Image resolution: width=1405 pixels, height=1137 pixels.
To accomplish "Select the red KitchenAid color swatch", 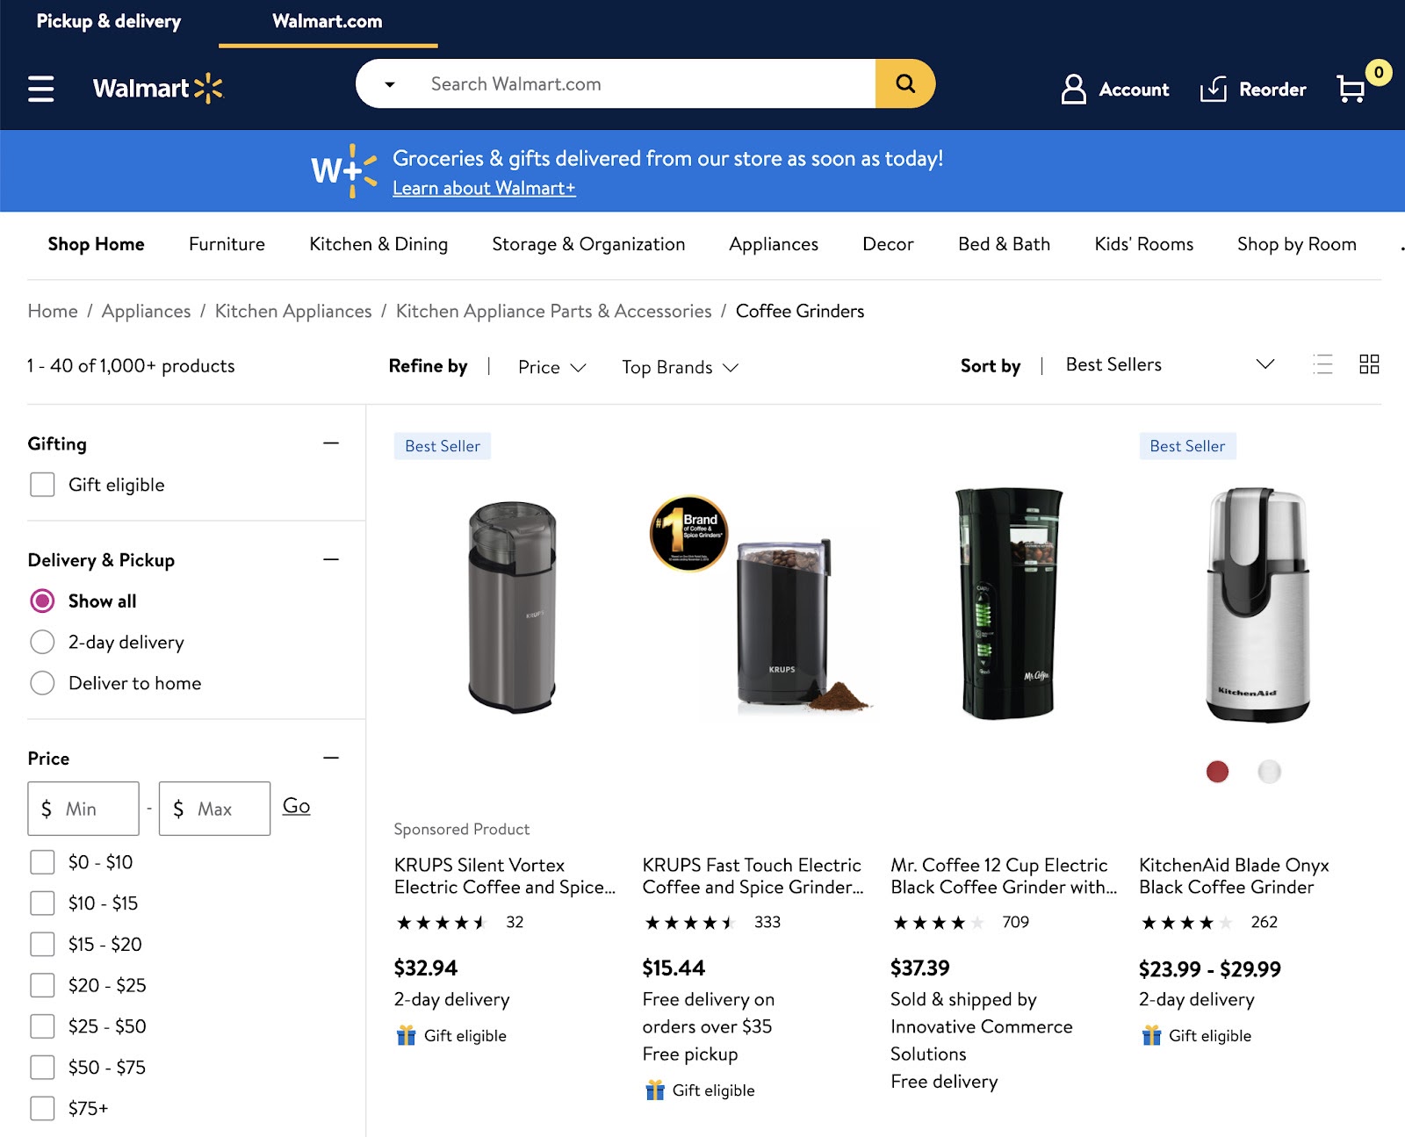I will click(1217, 772).
